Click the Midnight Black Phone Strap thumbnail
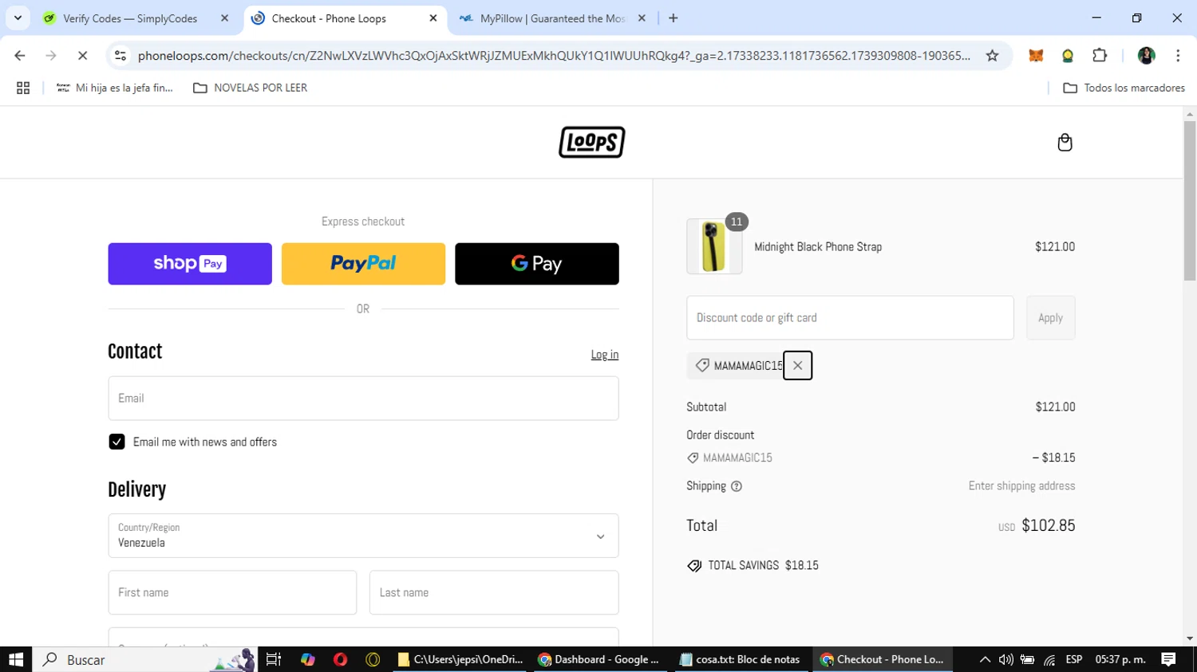This screenshot has height=672, width=1197. tap(714, 246)
